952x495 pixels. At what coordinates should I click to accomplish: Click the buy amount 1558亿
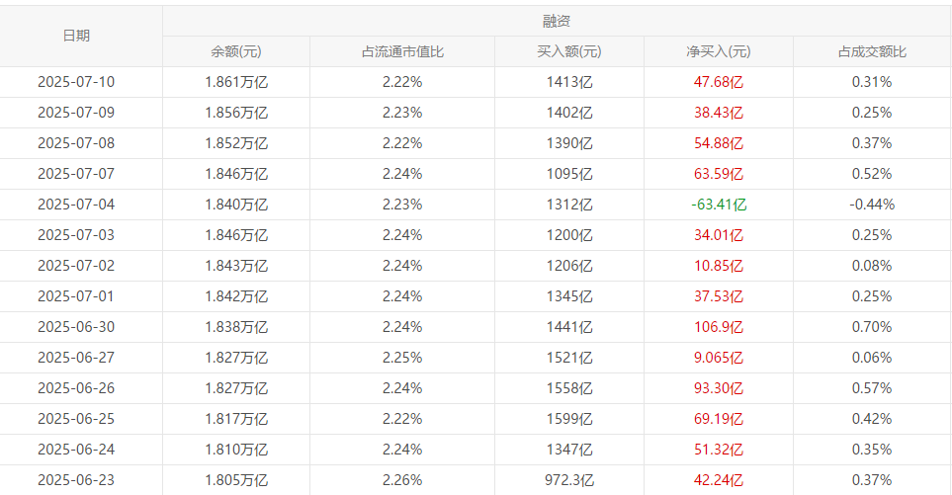[569, 388]
